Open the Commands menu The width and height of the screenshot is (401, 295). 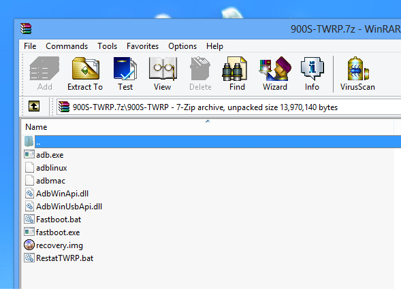pyautogui.click(x=67, y=46)
